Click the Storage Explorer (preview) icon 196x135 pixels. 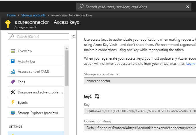click(x=13, y=113)
